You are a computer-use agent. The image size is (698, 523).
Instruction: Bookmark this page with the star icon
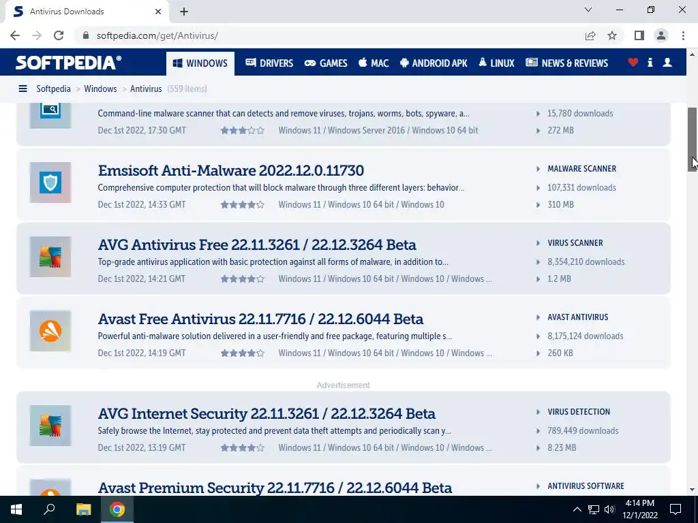[612, 35]
